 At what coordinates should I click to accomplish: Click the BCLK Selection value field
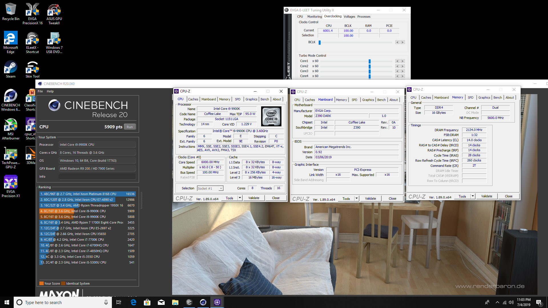click(x=348, y=36)
